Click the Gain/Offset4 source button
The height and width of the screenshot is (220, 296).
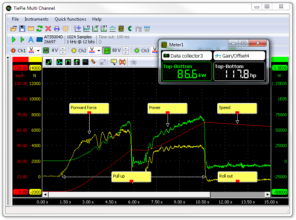click(x=239, y=56)
